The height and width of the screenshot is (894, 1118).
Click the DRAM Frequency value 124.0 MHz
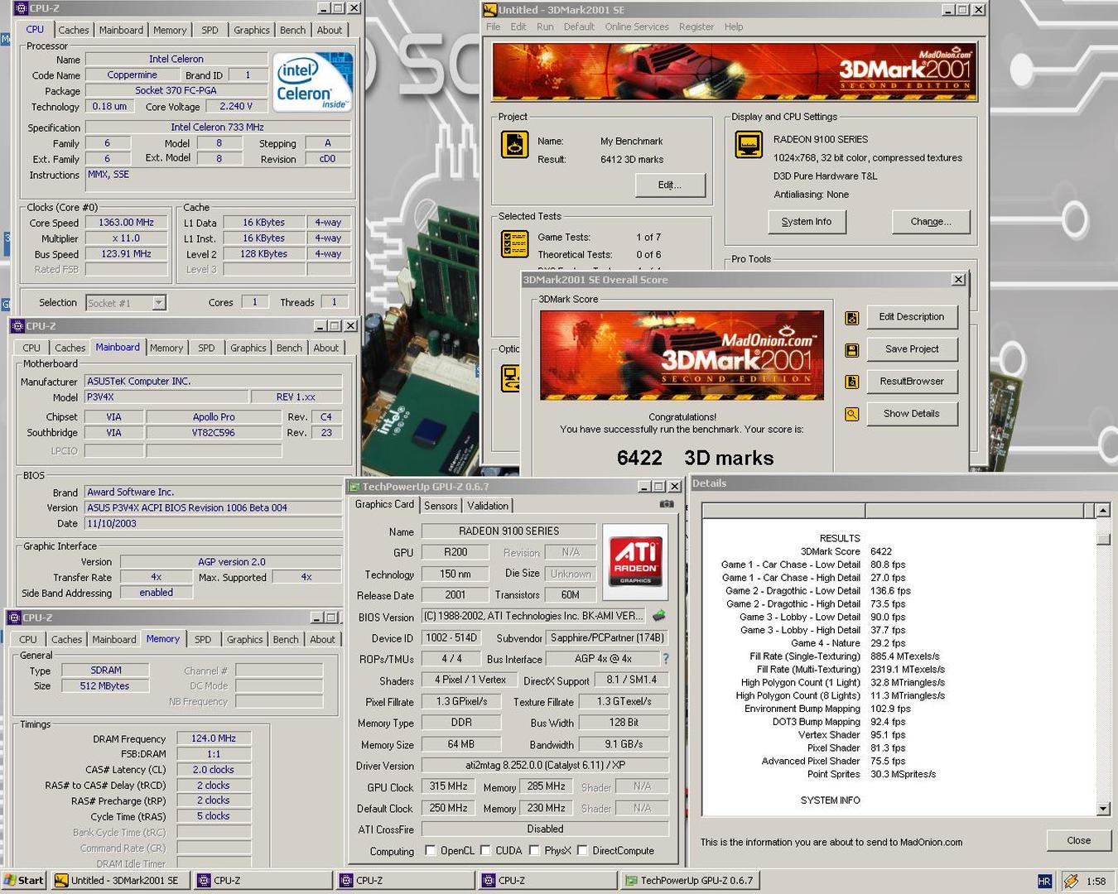point(214,738)
